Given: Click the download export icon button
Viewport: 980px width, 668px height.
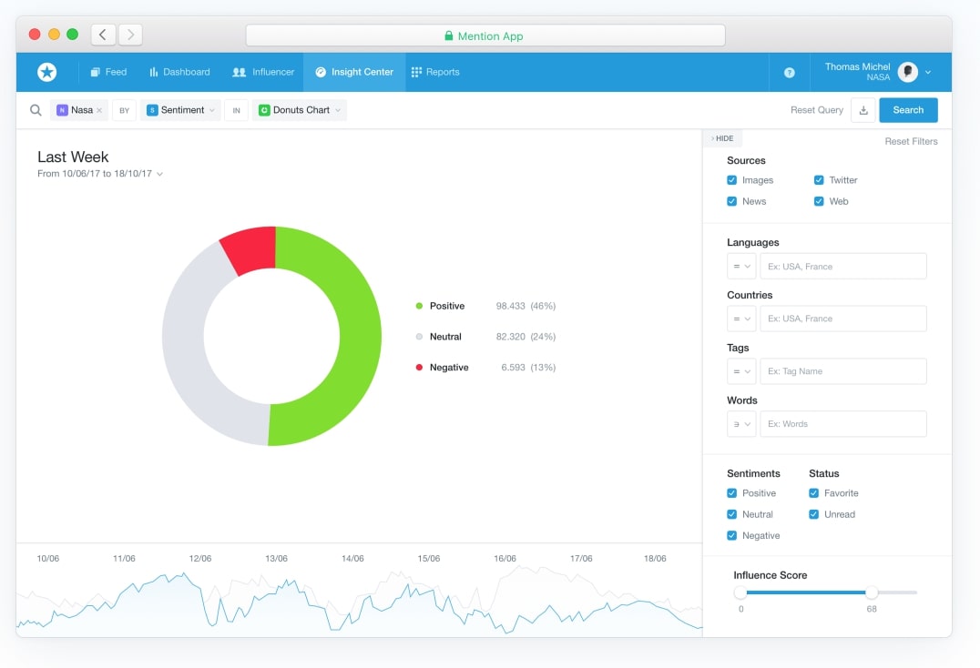Looking at the screenshot, I should [863, 110].
